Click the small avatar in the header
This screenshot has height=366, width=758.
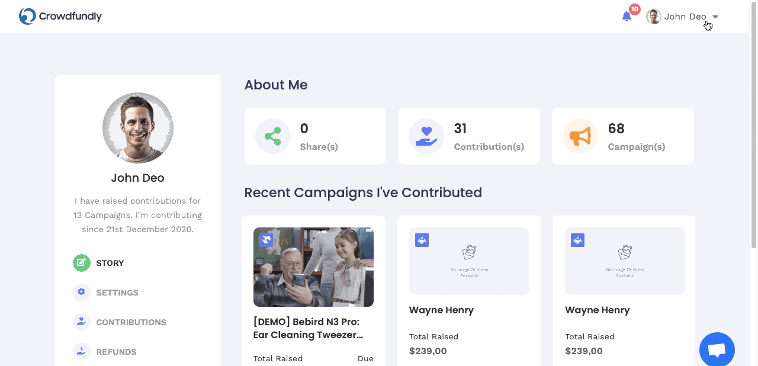(x=654, y=17)
